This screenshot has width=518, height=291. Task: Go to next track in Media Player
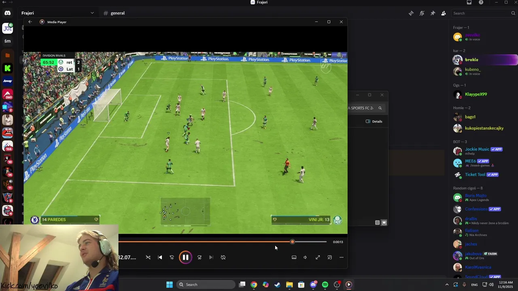211,257
